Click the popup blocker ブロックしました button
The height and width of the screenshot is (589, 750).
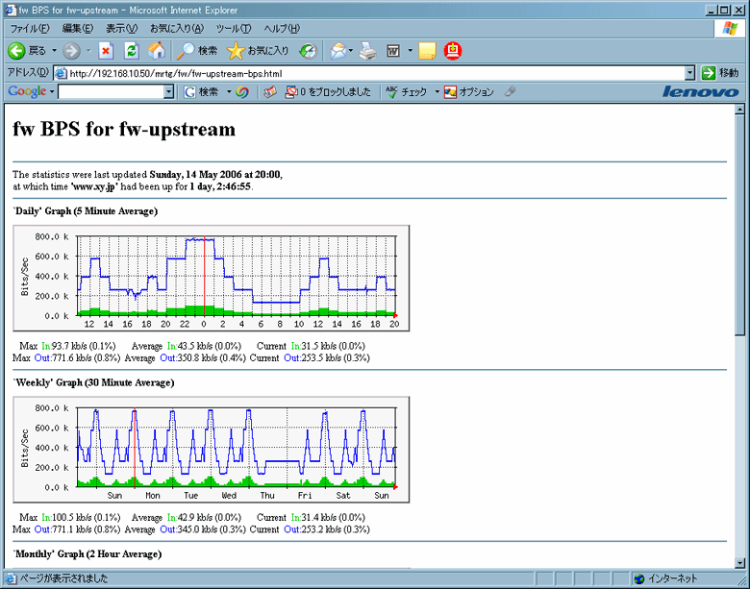(x=327, y=92)
